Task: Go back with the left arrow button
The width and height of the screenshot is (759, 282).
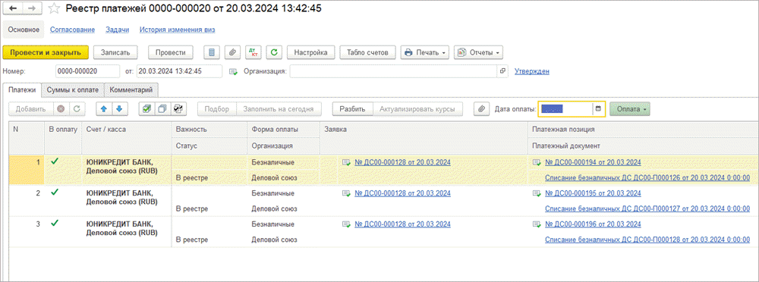Action: click(13, 8)
